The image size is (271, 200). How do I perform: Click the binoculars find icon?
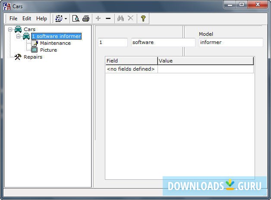[120, 18]
